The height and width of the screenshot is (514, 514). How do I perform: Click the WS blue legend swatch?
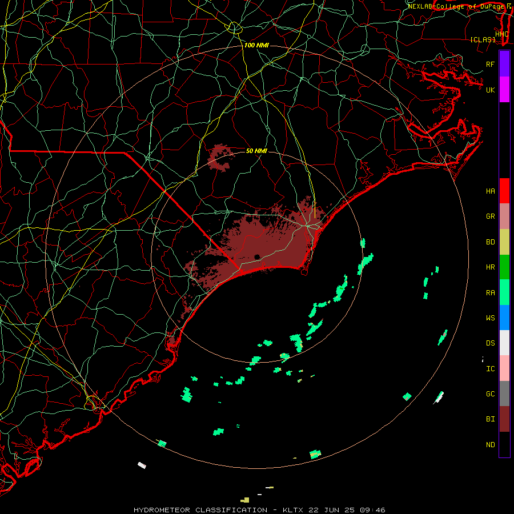pyautogui.click(x=504, y=318)
